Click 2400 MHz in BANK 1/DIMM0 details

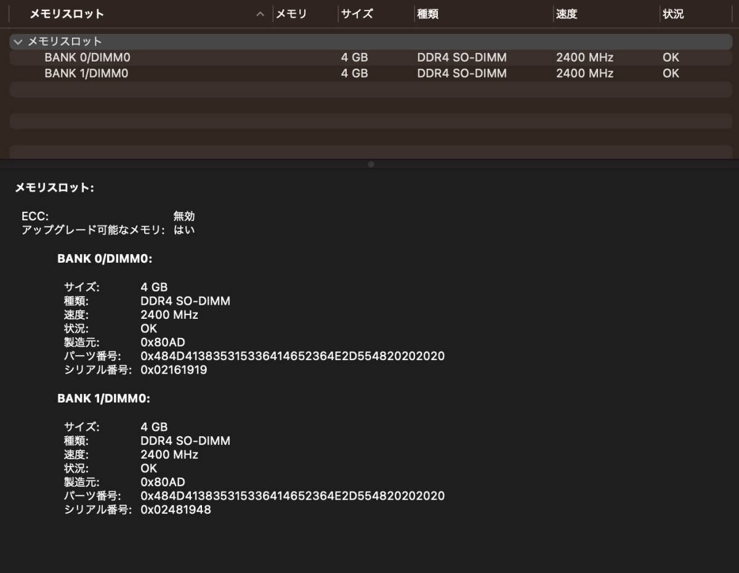point(169,455)
